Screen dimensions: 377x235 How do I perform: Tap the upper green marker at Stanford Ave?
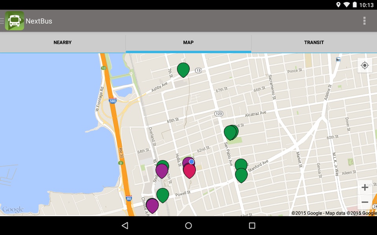[241, 164]
